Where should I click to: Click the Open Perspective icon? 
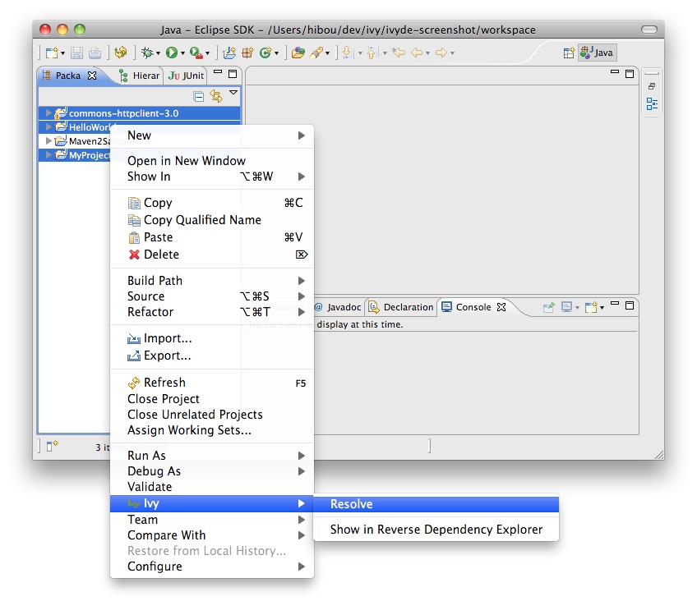[569, 53]
